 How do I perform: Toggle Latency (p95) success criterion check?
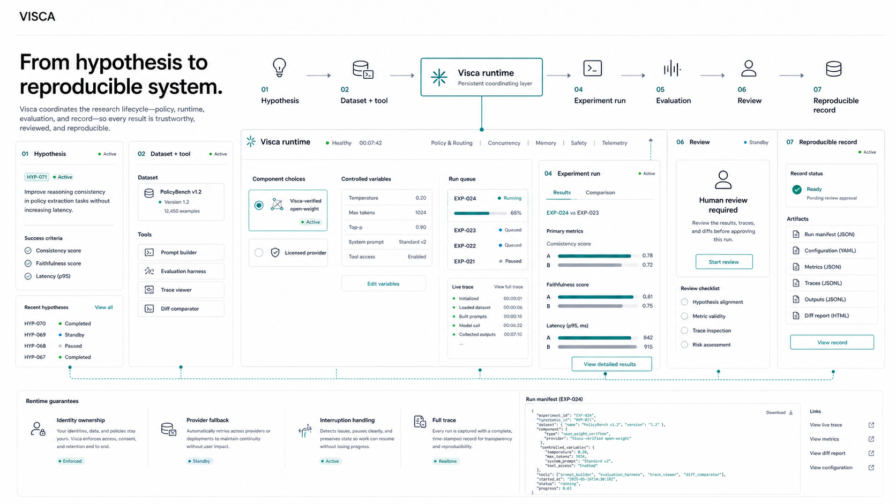click(28, 276)
